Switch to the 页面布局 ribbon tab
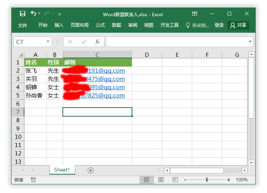 click(x=79, y=25)
